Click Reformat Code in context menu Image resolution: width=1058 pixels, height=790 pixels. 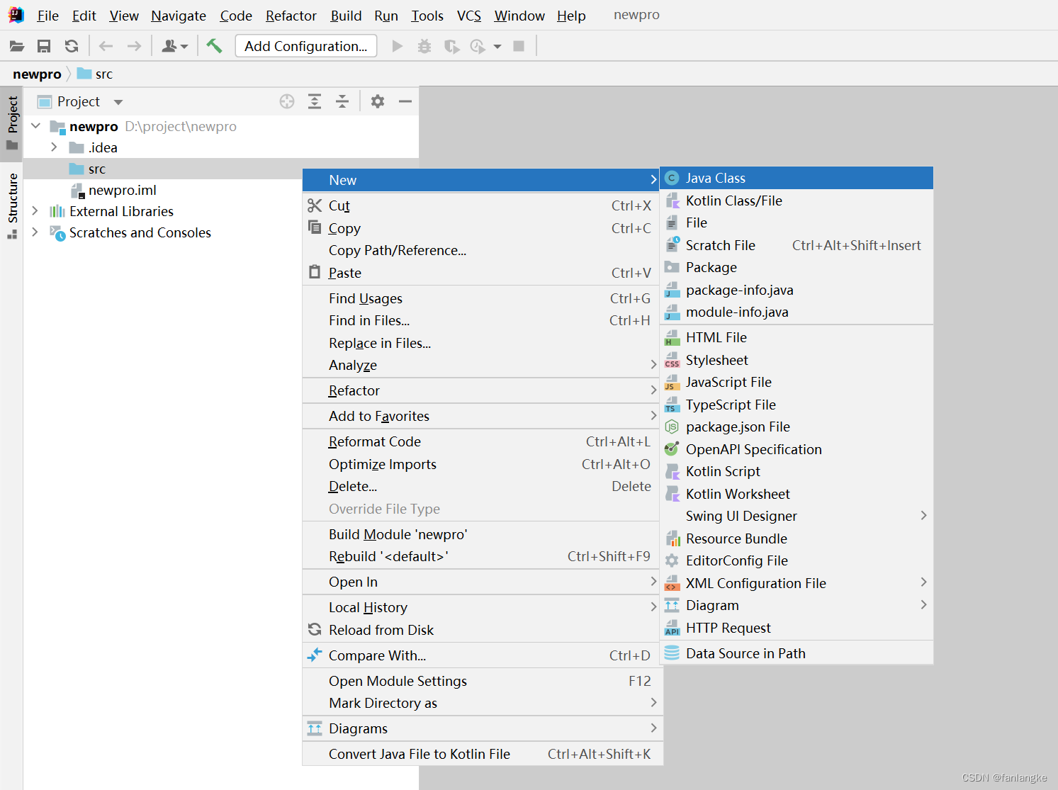click(x=481, y=441)
